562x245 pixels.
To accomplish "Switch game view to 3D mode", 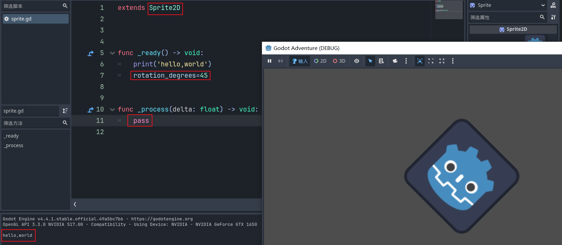I will point(339,61).
